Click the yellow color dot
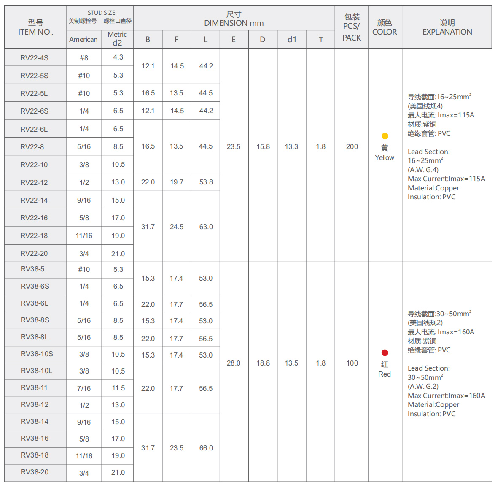495x485 pixels. 385,136
